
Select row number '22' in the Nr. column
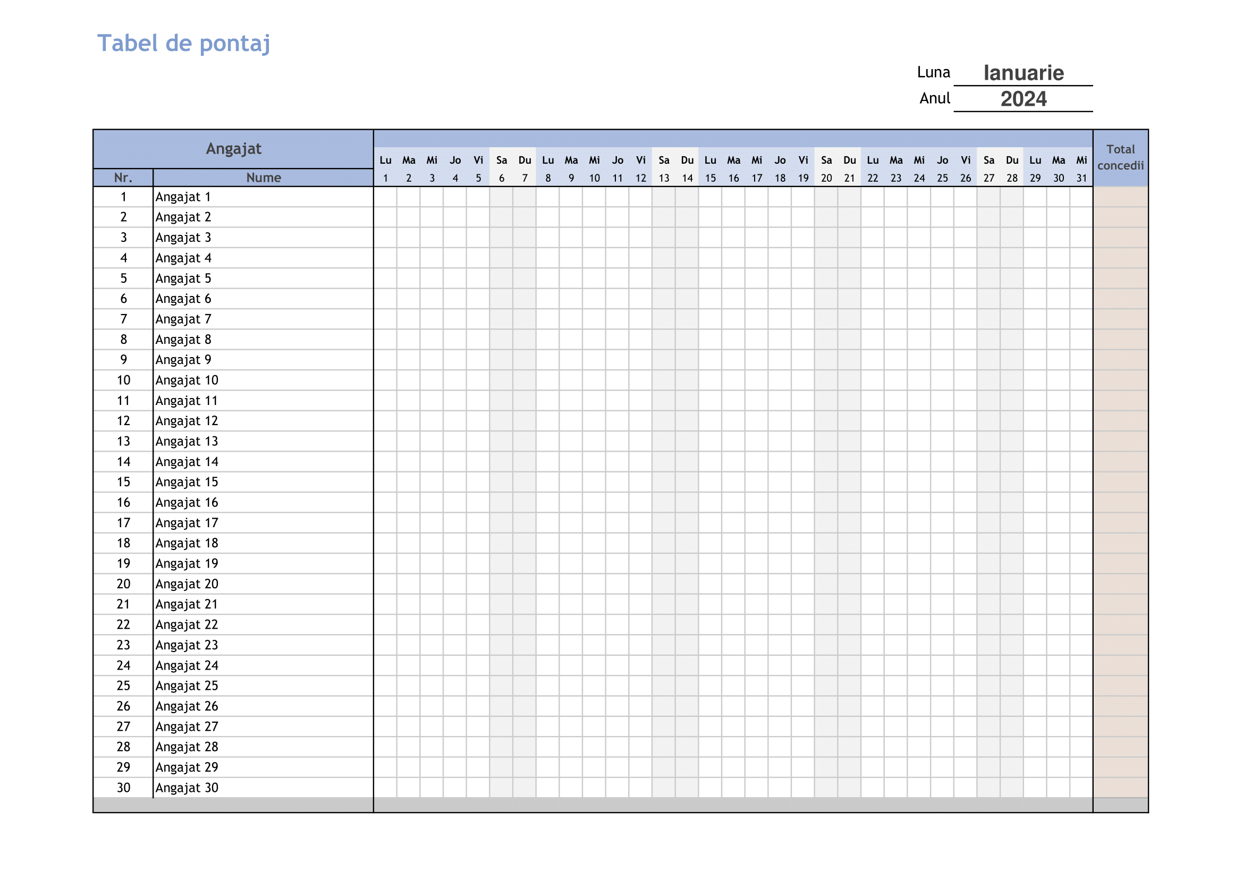coord(123,624)
